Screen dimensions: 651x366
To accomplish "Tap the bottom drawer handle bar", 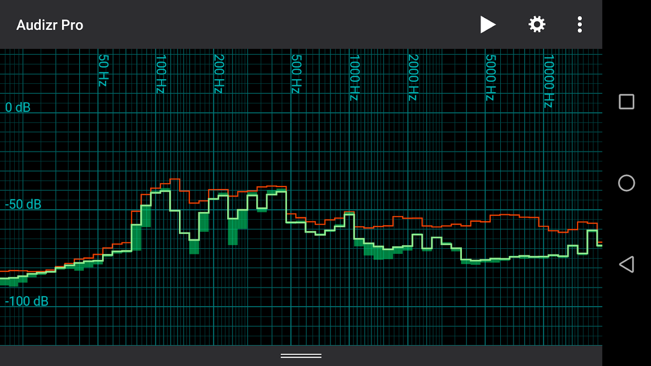I will [x=301, y=356].
